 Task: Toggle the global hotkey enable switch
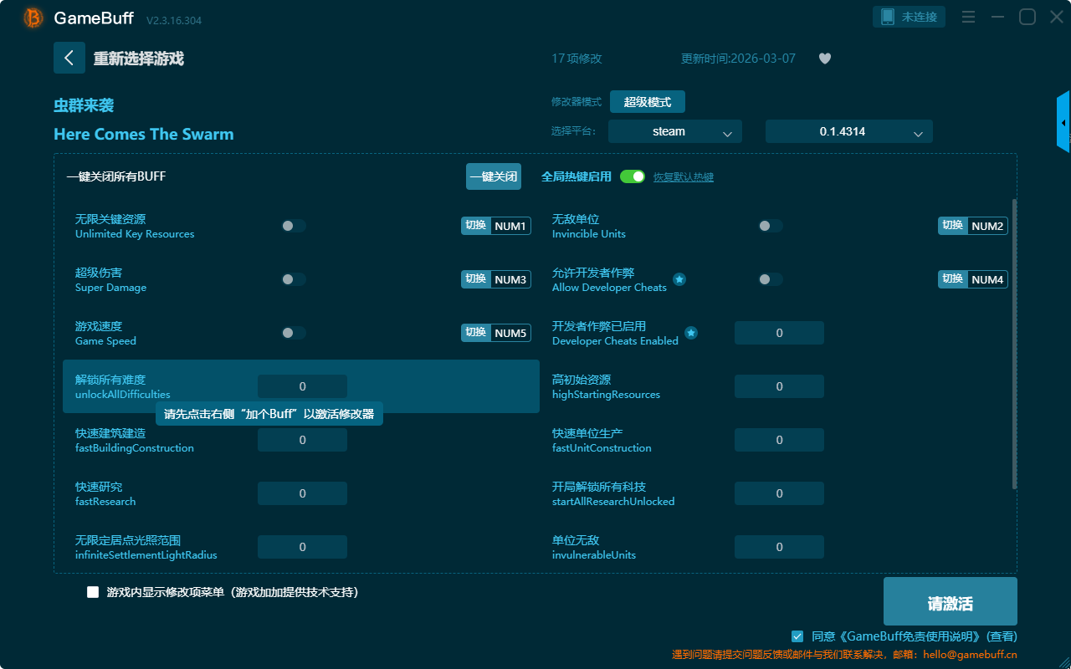tap(633, 176)
